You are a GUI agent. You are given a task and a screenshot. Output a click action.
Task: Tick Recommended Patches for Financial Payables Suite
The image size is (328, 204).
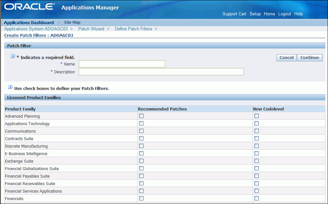141,176
